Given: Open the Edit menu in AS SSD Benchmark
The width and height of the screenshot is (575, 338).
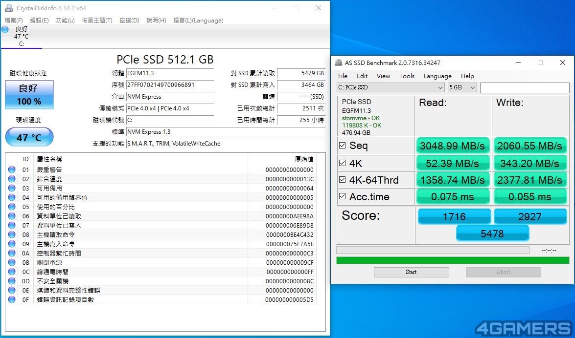Looking at the screenshot, I should 362,76.
